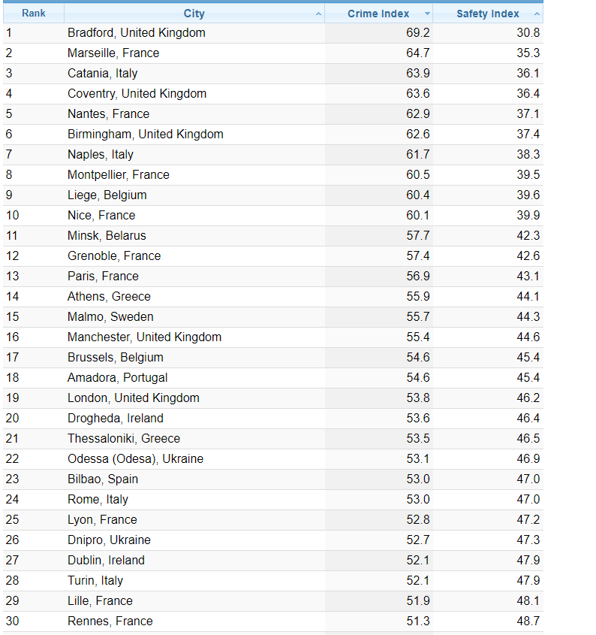Image resolution: width=596 pixels, height=635 pixels.
Task: Click Rennes safety index value 48.7
Action: coord(528,621)
